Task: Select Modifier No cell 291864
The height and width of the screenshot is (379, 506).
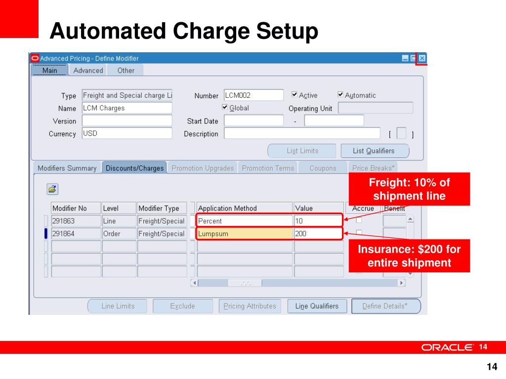Action: pyautogui.click(x=76, y=233)
